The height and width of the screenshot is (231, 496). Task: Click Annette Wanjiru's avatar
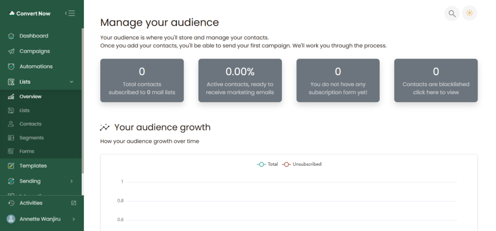(11, 219)
